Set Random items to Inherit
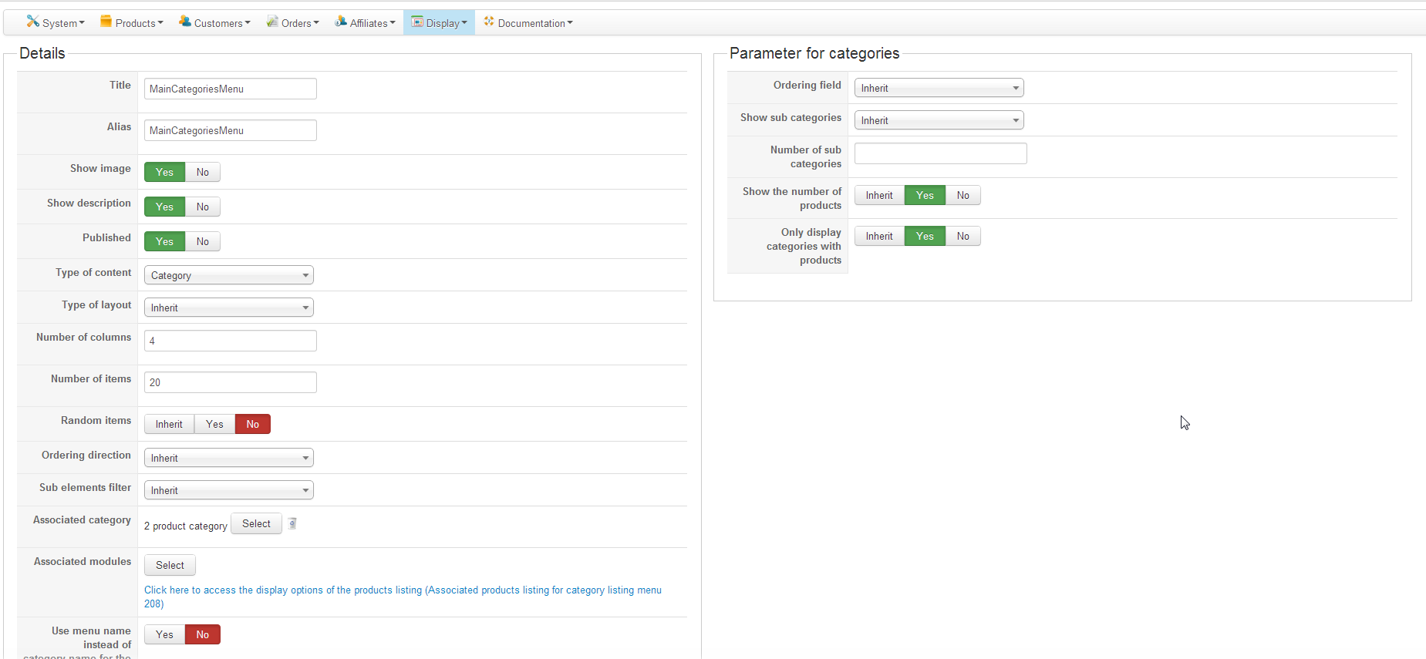This screenshot has width=1426, height=659. click(x=169, y=424)
